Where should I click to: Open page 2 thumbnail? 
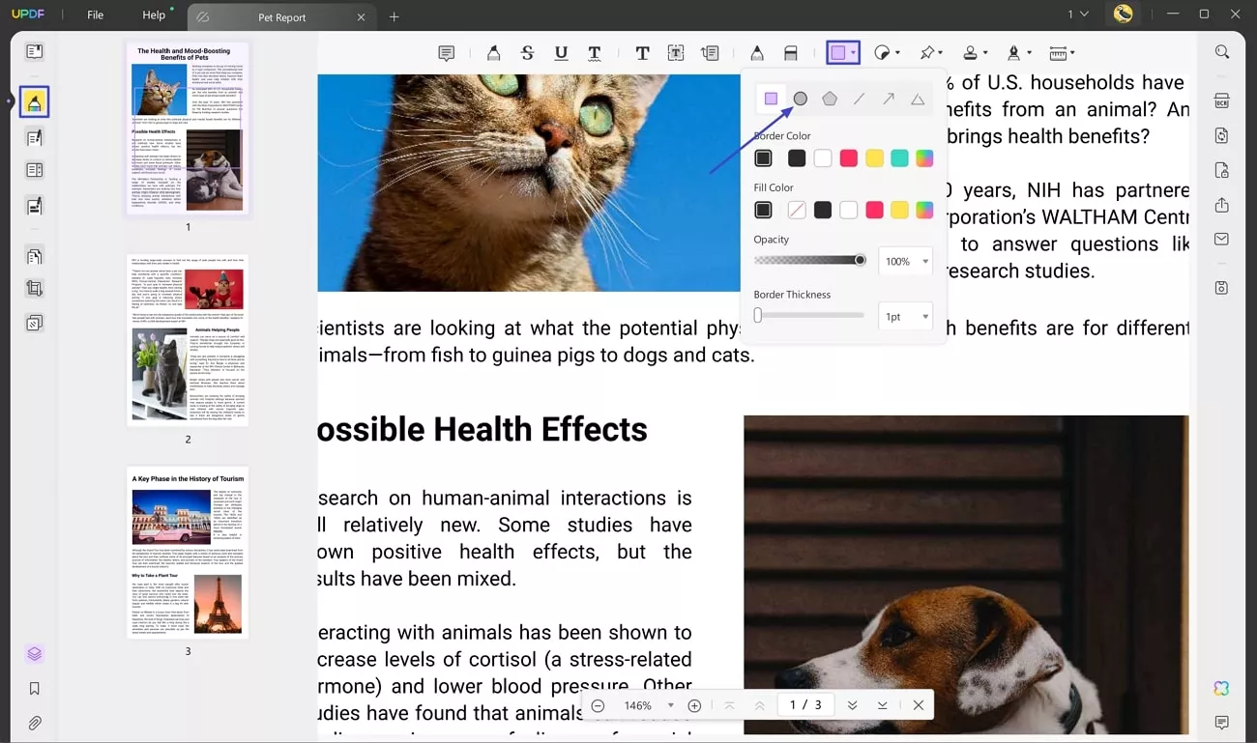pos(188,339)
